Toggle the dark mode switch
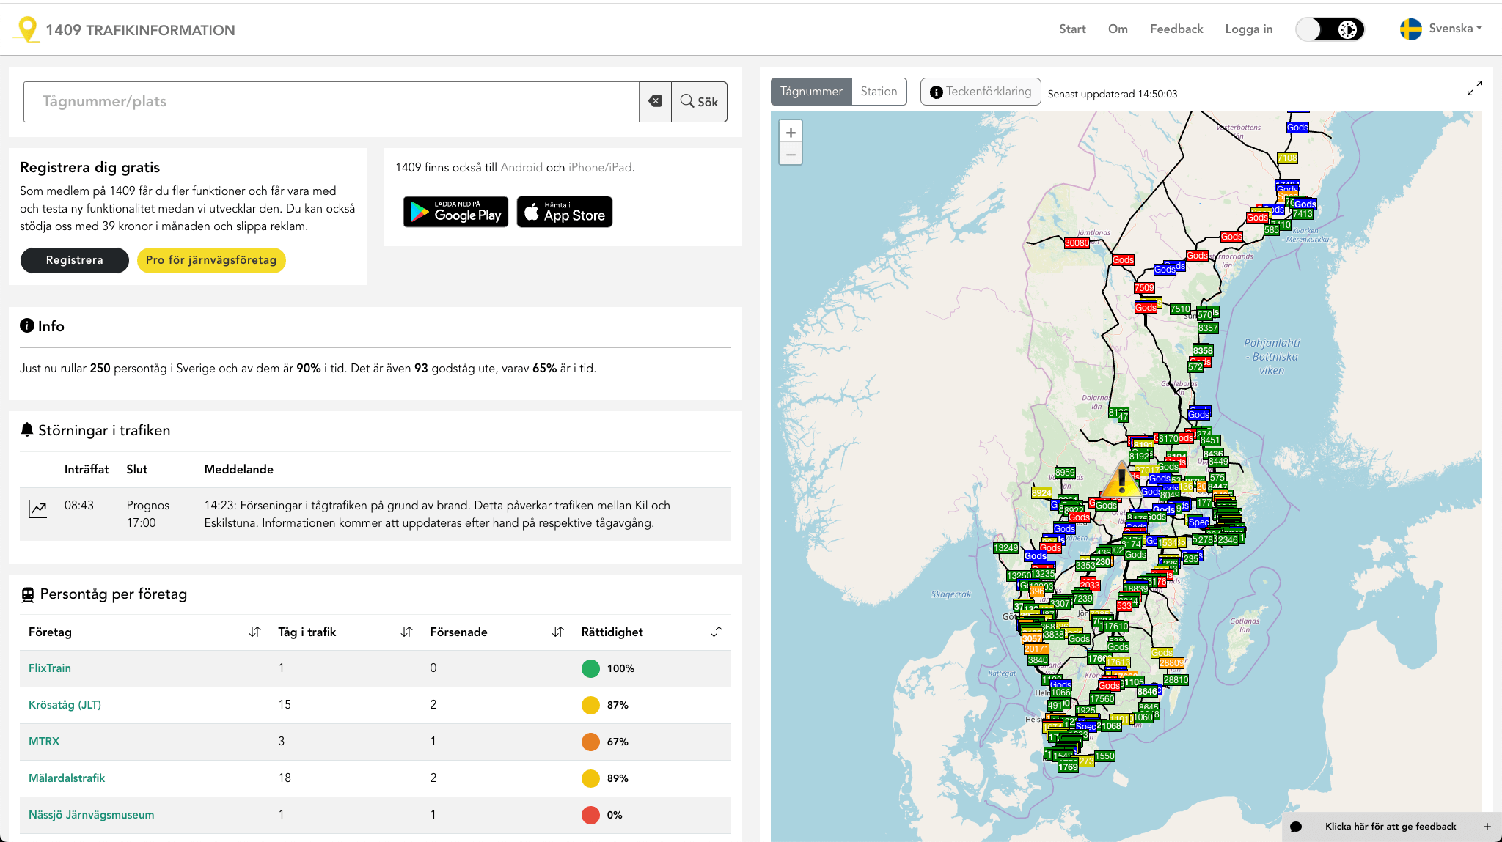This screenshot has width=1502, height=842. 1330,29
